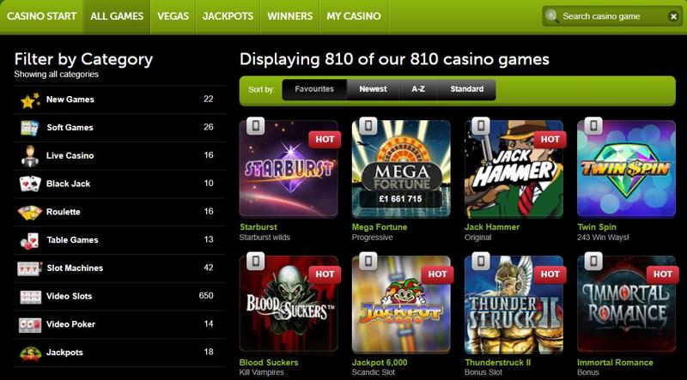Viewport: 687px width, 380px height.
Task: Sort games by Favourites
Action: 314,89
